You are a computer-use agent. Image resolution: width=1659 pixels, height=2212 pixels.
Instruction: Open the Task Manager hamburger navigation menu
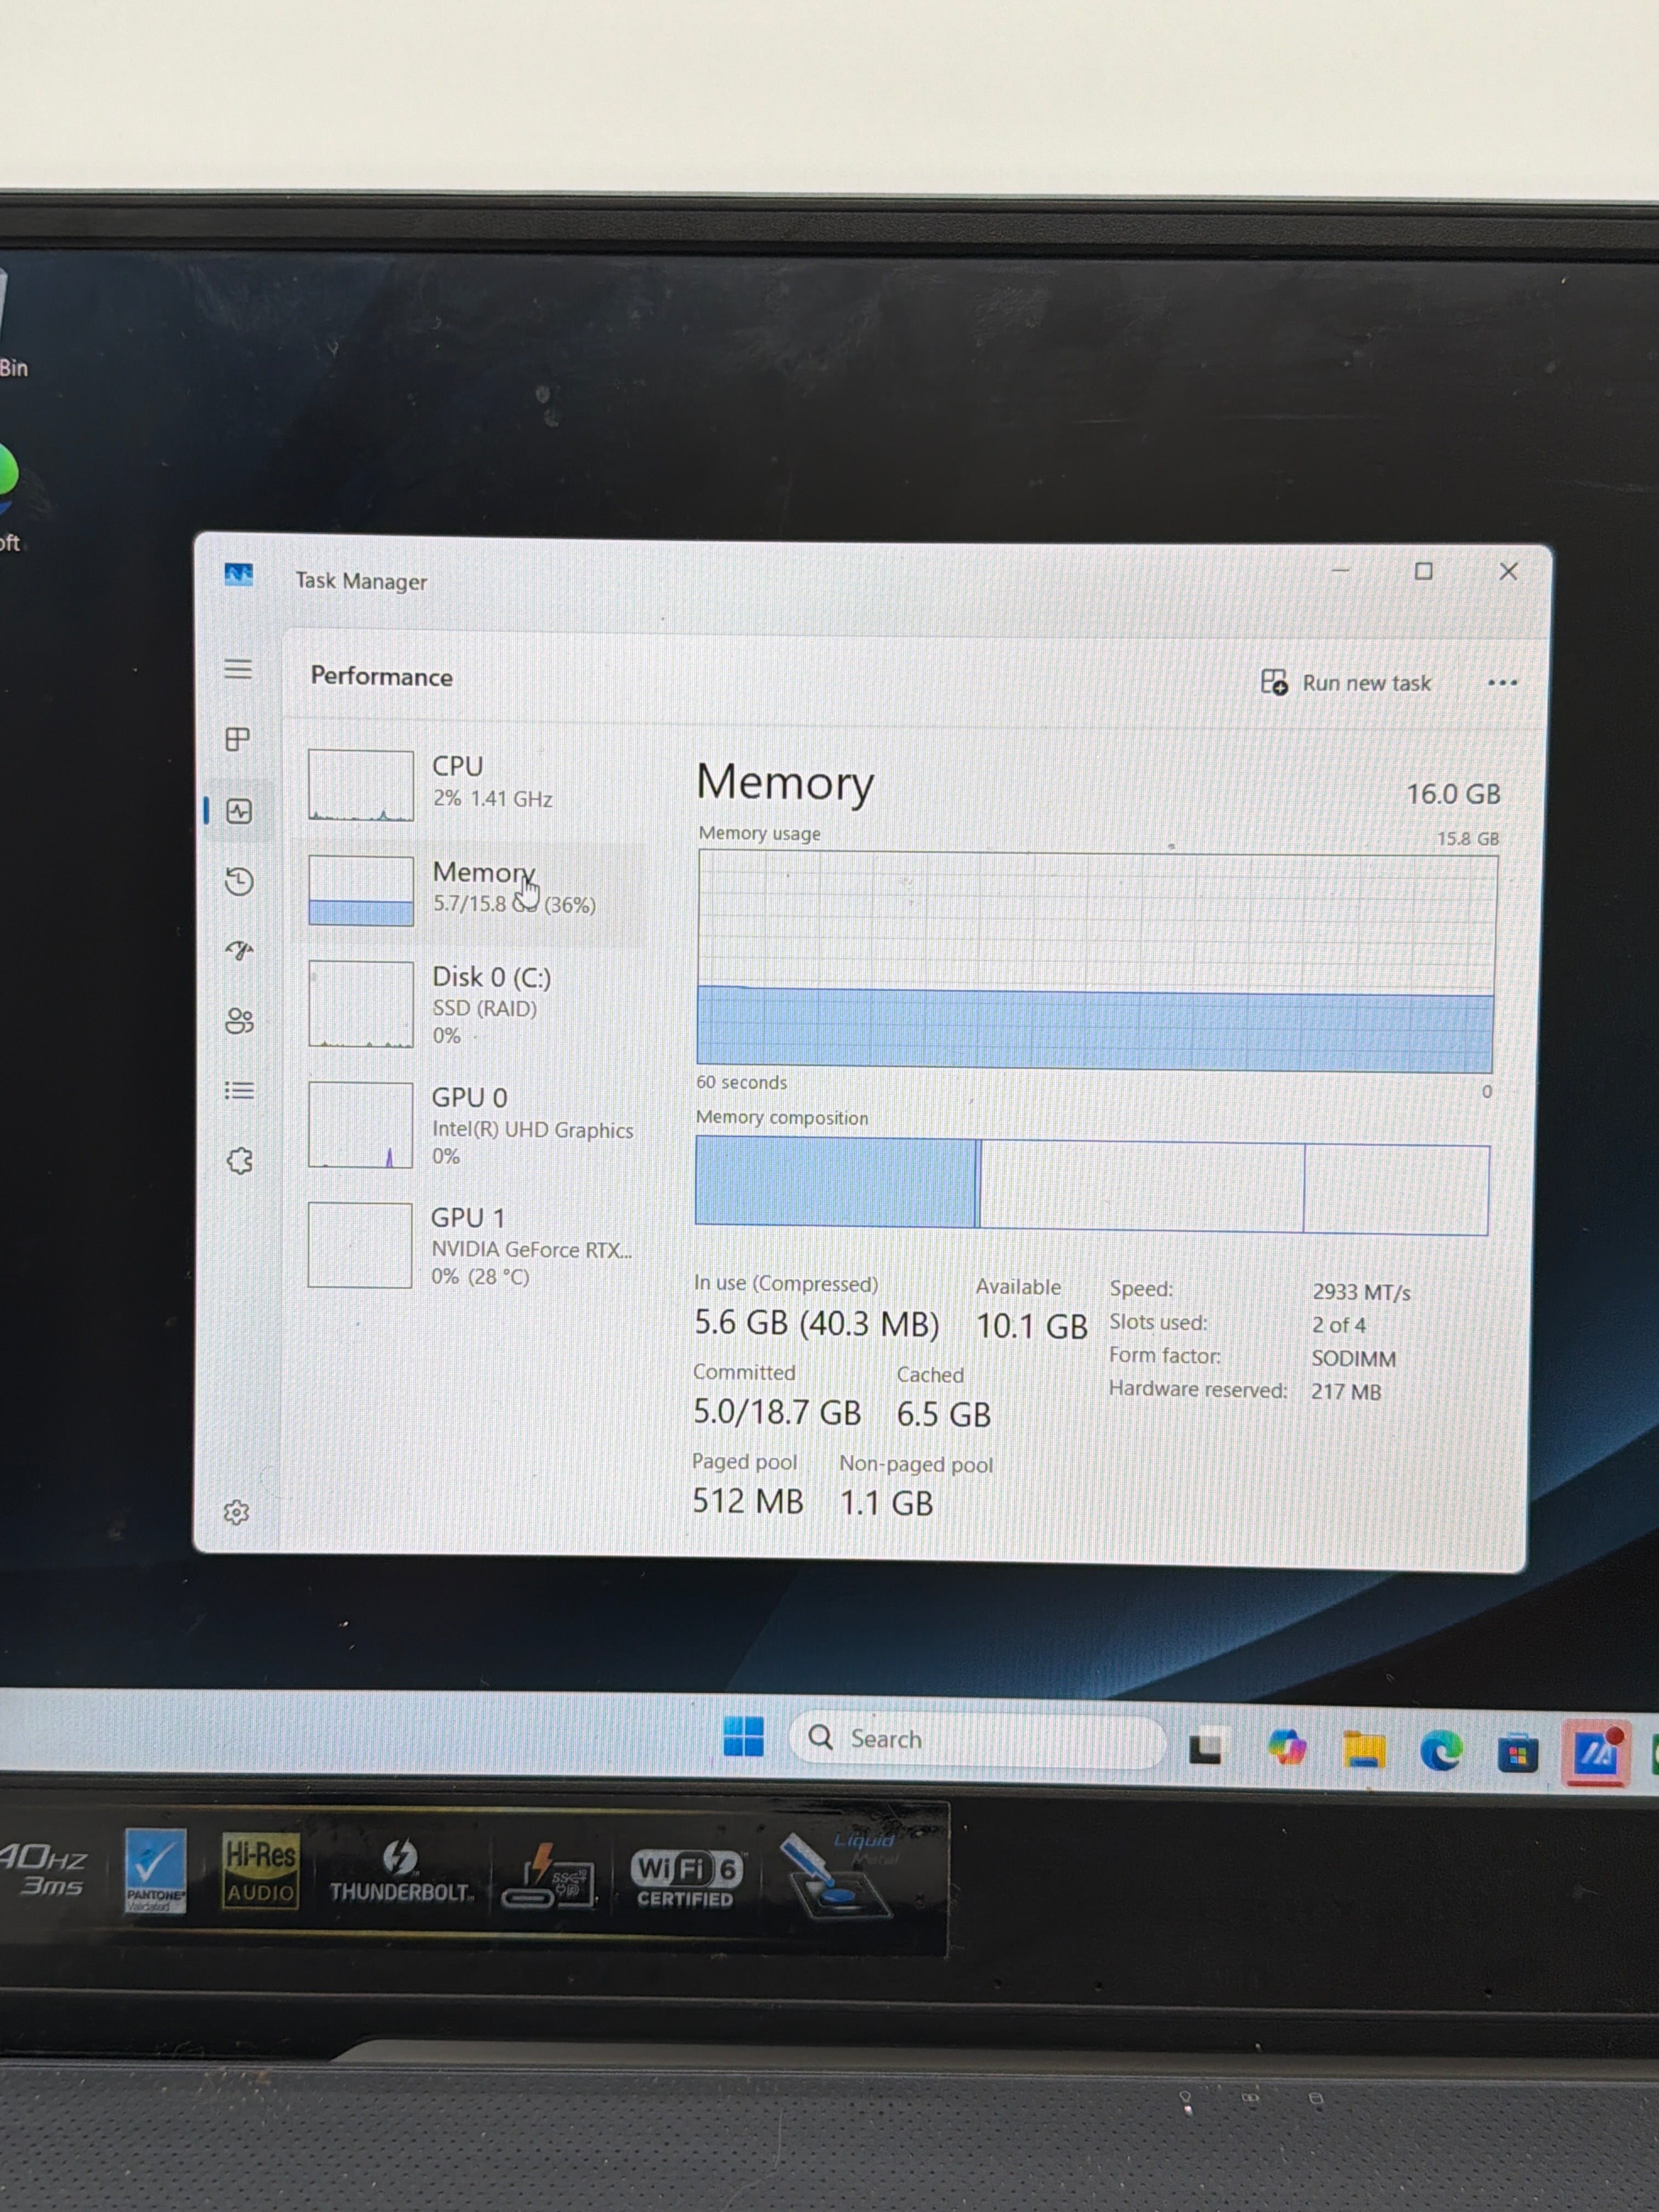click(x=238, y=669)
